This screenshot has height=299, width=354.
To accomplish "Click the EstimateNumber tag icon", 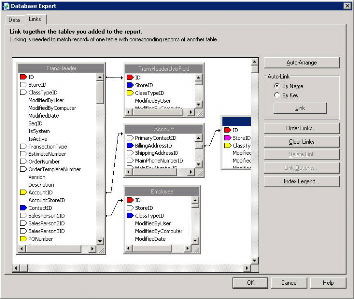I will (23, 154).
